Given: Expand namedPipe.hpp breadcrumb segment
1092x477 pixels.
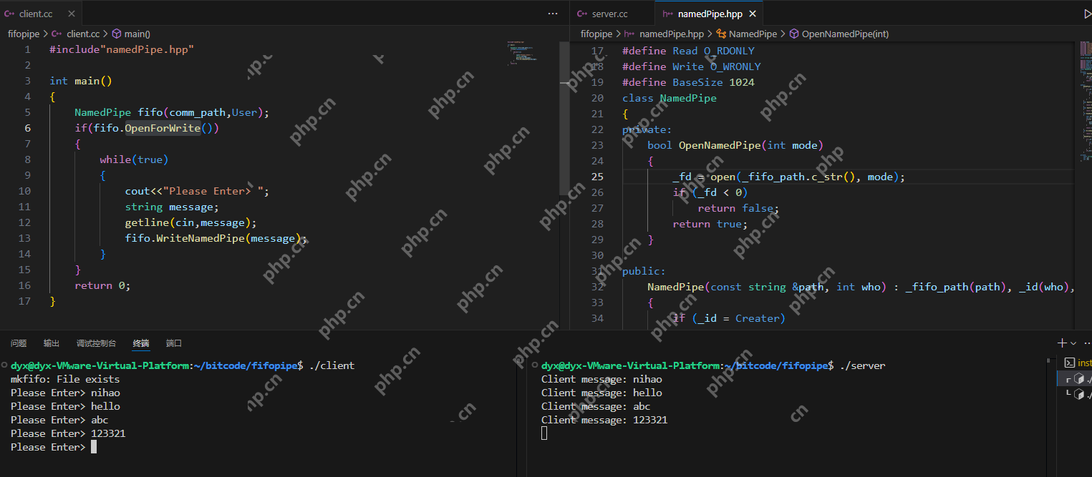Looking at the screenshot, I should 672,34.
